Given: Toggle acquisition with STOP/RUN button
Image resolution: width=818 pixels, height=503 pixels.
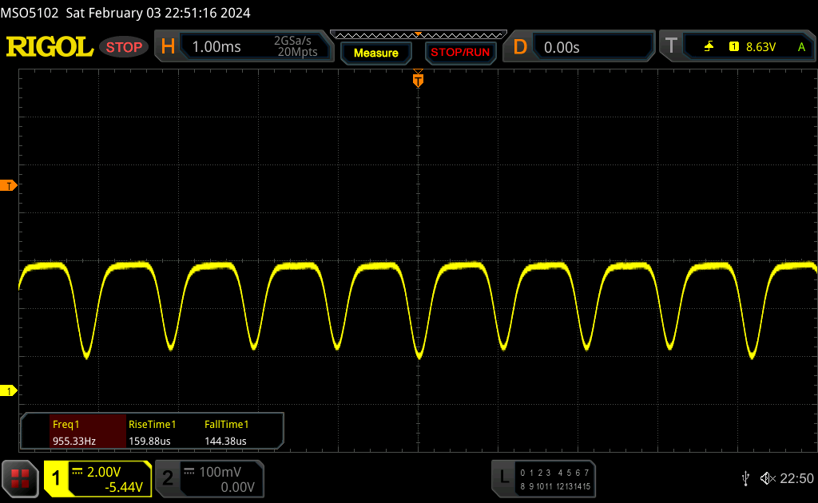Looking at the screenshot, I should 459,53.
